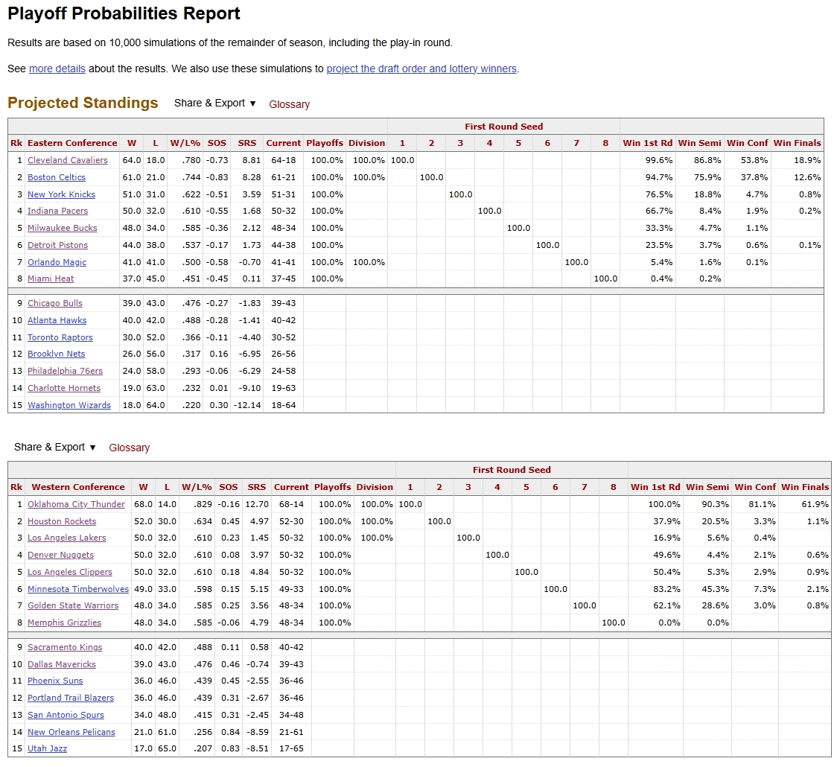Expand Share & Export menu above Western table
Viewport: 837px width, 767px height.
[54, 447]
